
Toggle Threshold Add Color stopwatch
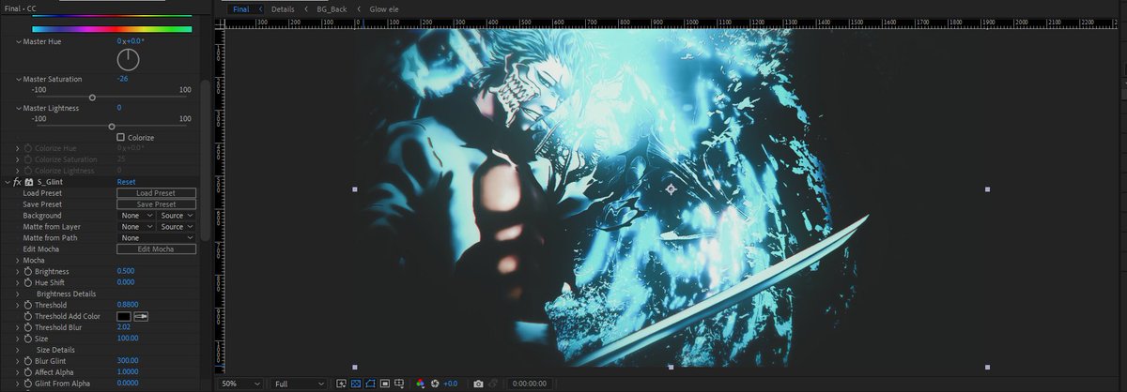pyautogui.click(x=28, y=316)
